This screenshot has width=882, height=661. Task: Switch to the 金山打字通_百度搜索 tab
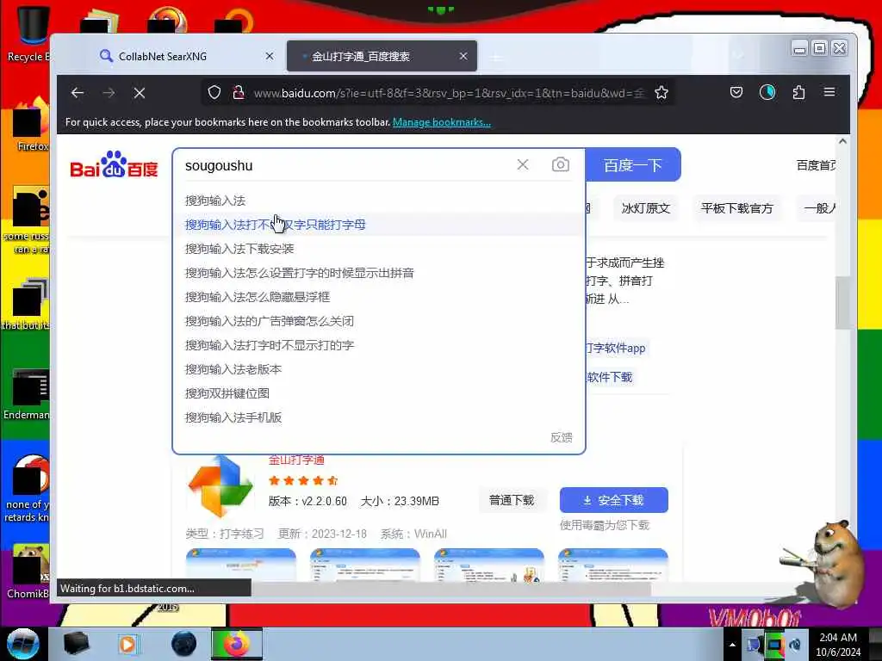click(382, 56)
